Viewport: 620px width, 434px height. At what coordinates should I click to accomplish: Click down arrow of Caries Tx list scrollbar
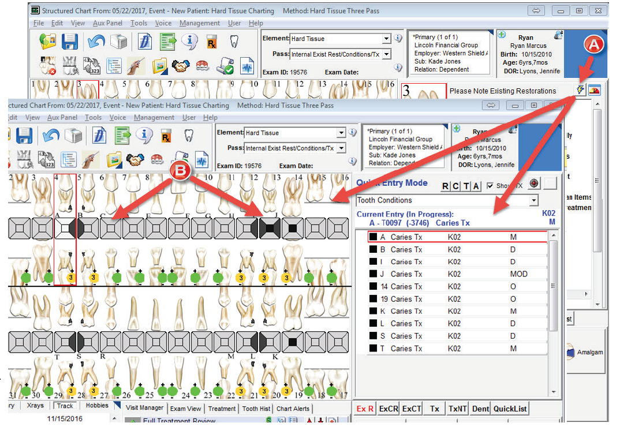pyautogui.click(x=554, y=392)
